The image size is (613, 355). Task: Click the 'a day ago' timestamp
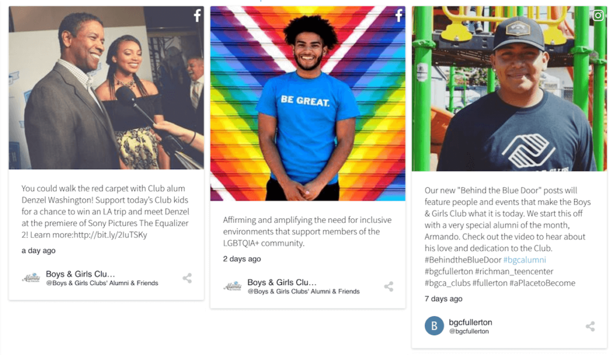[38, 250]
